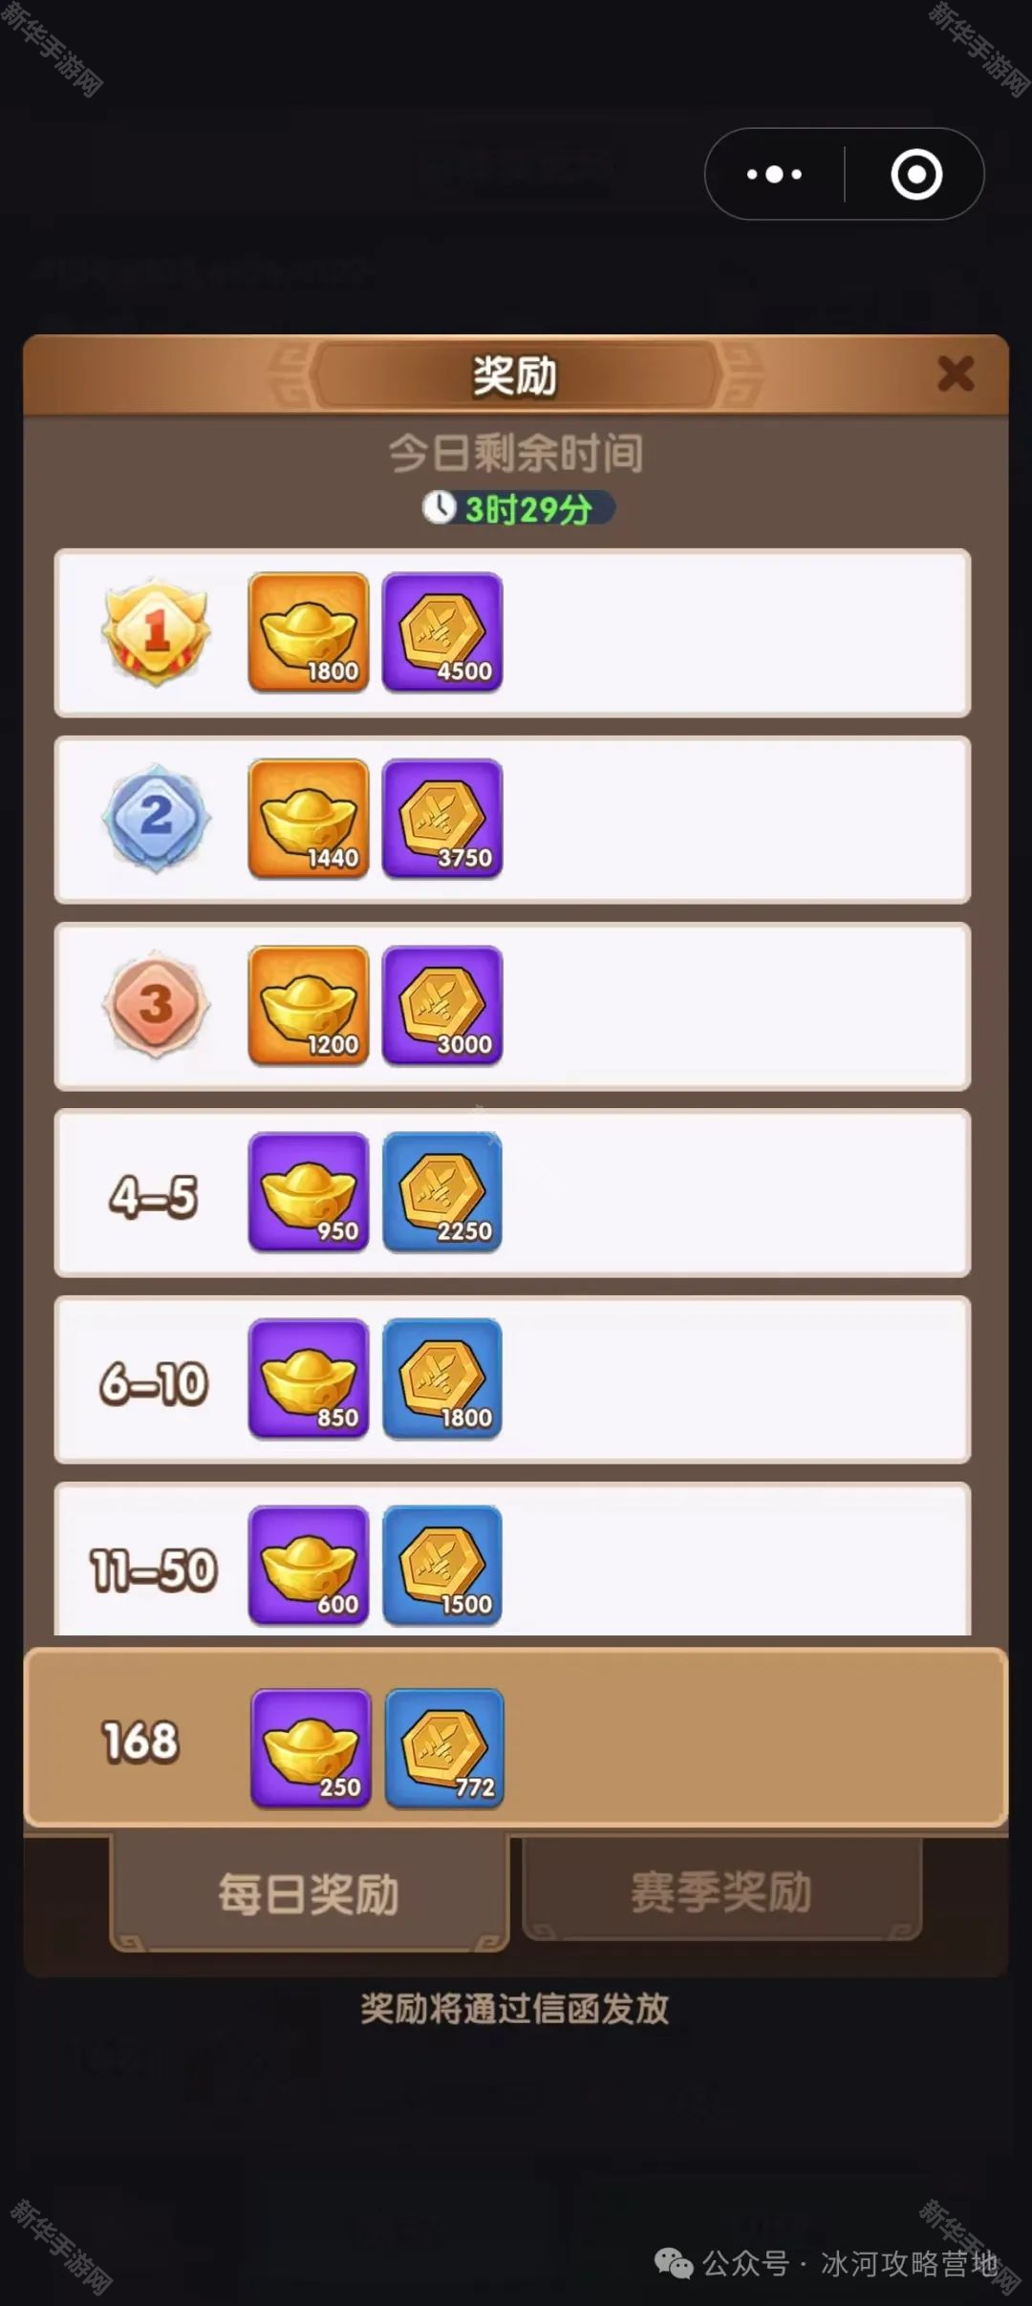Select the 3000 medal token icon
The height and width of the screenshot is (2306, 1032).
(x=442, y=1005)
